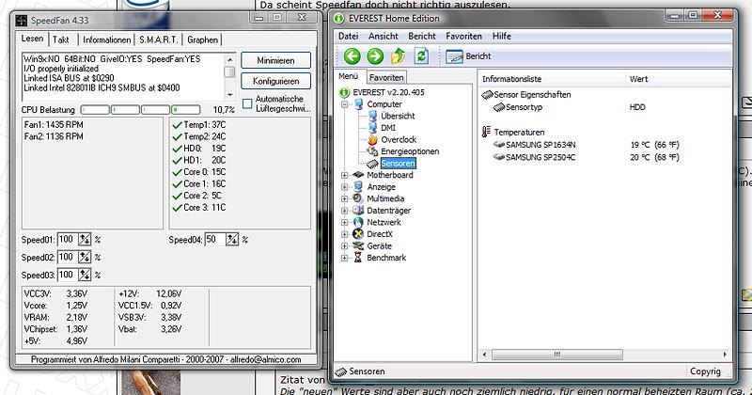
Task: Expand the DirectX tree node
Action: 344,234
